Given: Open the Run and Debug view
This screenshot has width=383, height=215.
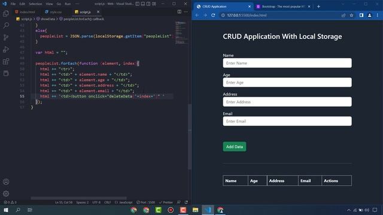Looking at the screenshot, I should tap(6, 49).
